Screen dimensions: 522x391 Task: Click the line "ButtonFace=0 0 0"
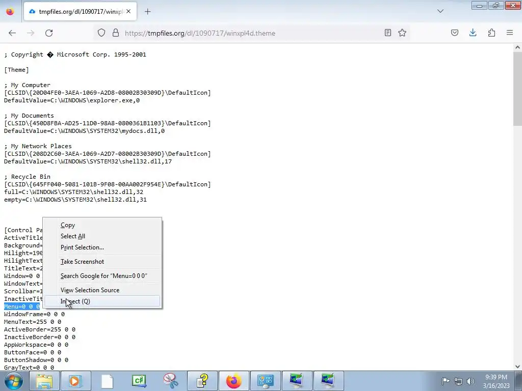click(33, 352)
